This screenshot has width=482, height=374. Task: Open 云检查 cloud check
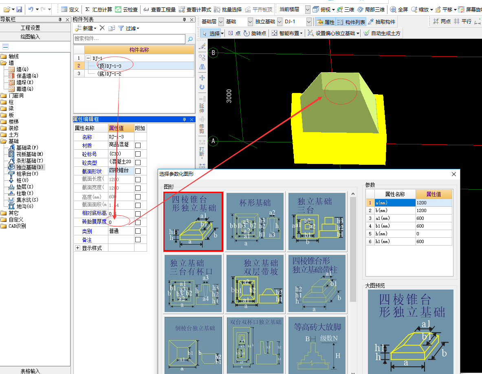tap(127, 9)
